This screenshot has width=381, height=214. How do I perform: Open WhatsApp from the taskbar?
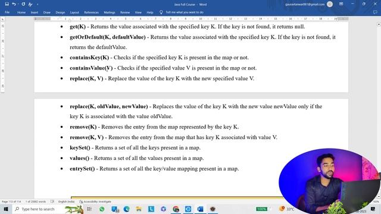click(102, 209)
